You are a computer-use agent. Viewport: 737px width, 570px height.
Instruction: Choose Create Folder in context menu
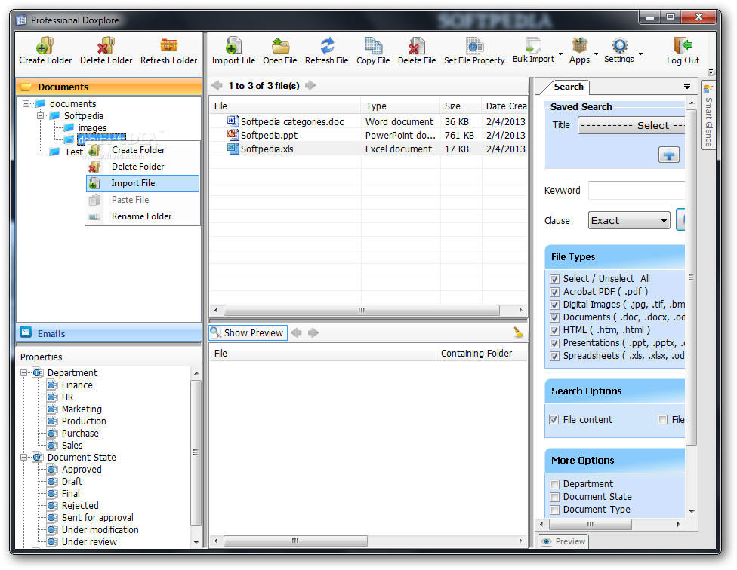(x=143, y=150)
